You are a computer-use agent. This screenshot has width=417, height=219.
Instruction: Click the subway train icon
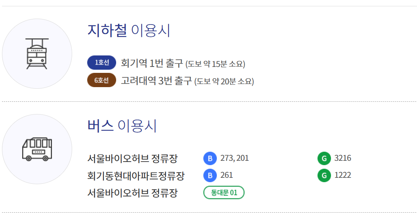click(x=37, y=54)
